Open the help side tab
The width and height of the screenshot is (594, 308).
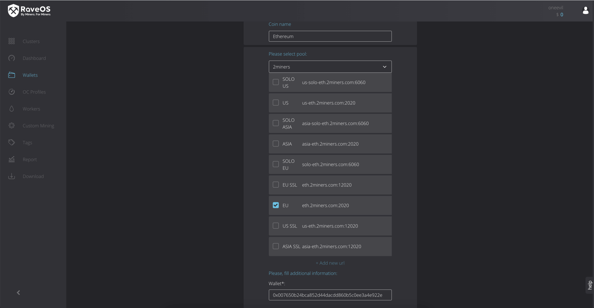[x=590, y=285]
